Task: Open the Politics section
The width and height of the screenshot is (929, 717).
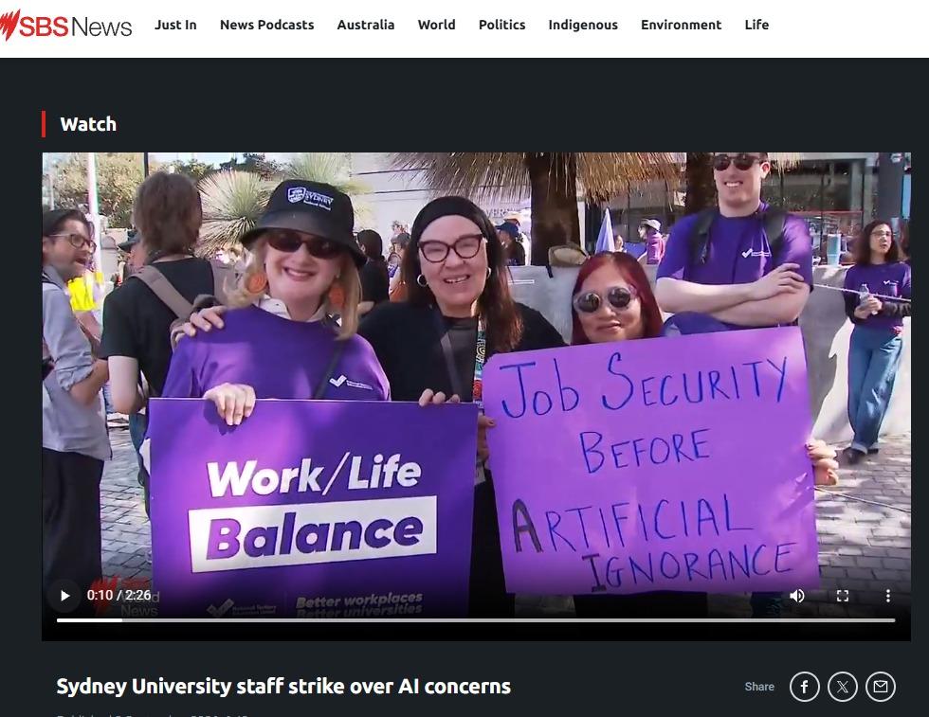Action: pyautogui.click(x=501, y=25)
